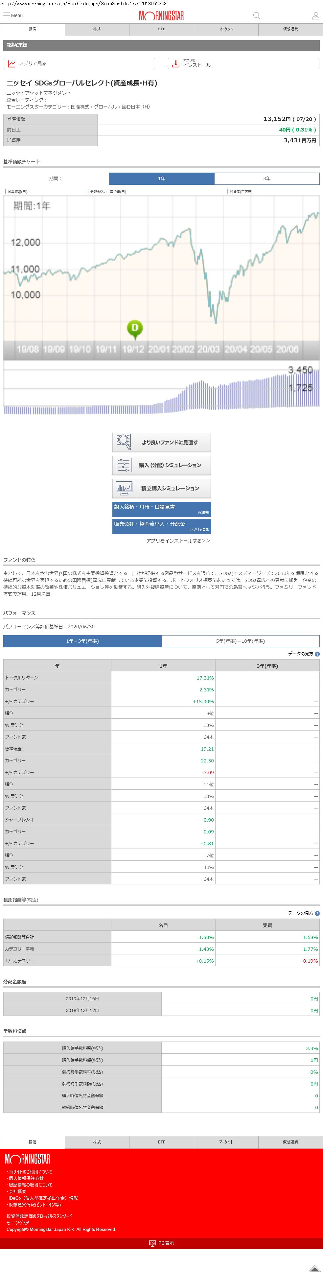Open the 株式 tab at top
The image size is (323, 1272).
[x=97, y=29]
